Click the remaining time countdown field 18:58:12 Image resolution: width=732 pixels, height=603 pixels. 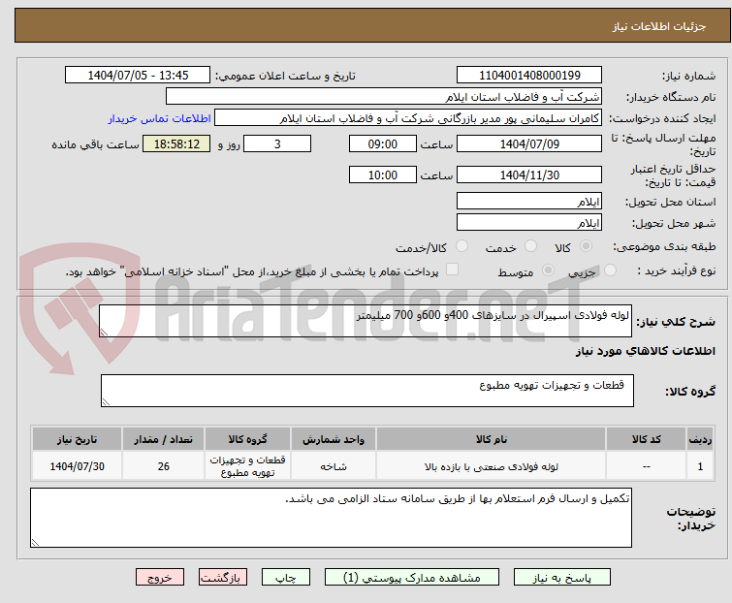(175, 144)
